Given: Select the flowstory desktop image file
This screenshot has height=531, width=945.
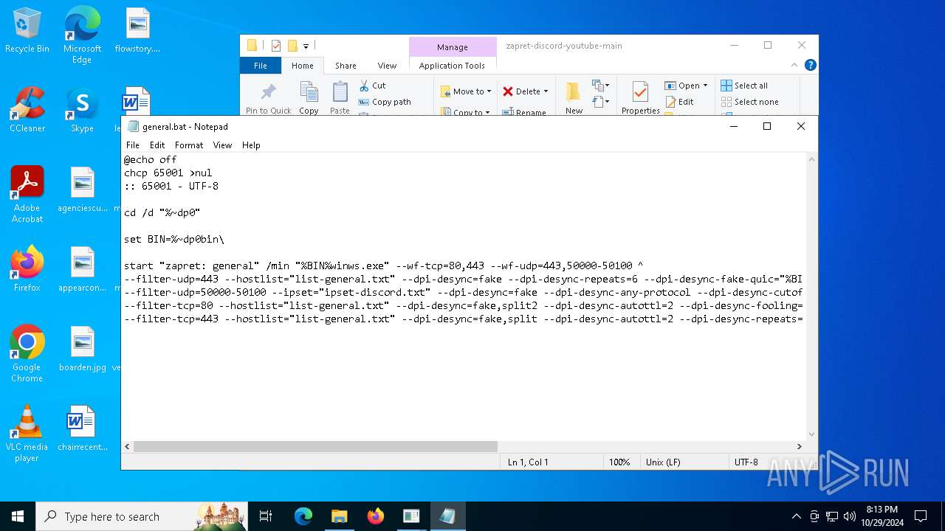Looking at the screenshot, I should pos(137,31).
